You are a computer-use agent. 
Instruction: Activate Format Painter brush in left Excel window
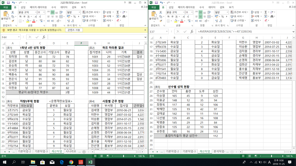[x=13, y=21]
